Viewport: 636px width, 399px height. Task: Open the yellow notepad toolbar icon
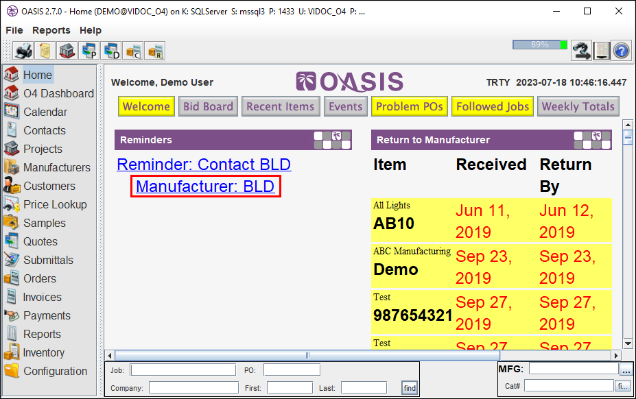(x=45, y=51)
